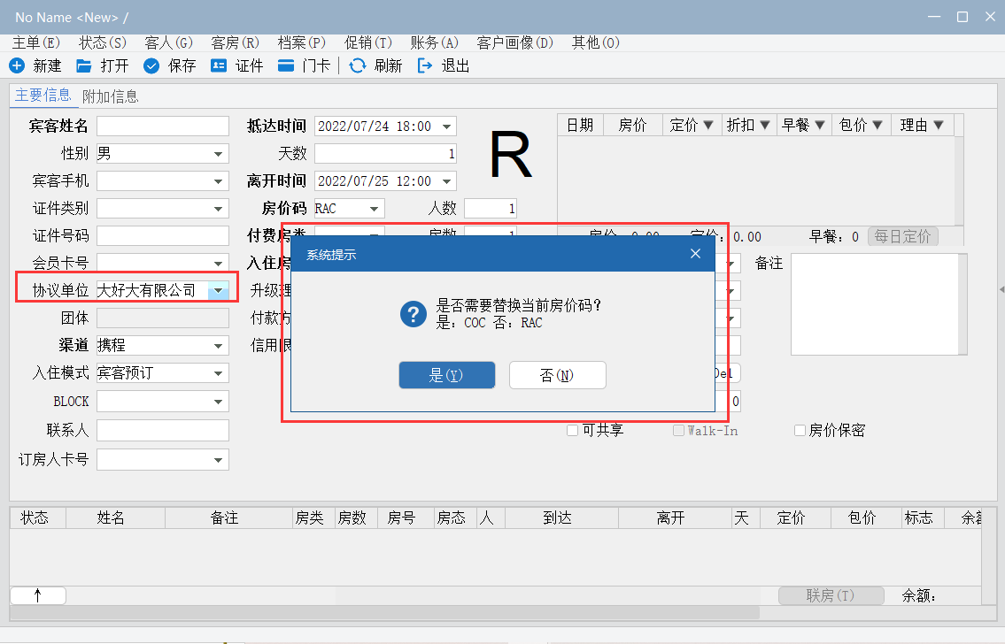Click the 宾客姓名 input field
The height and width of the screenshot is (644, 1005).
point(163,126)
